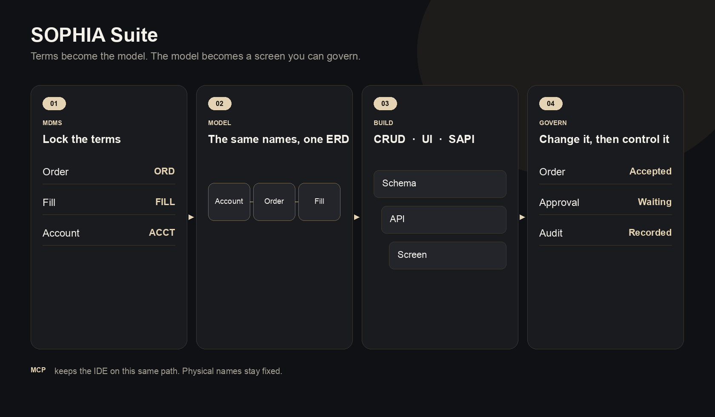Select the Account entity box in ERD
Image resolution: width=715 pixels, height=417 pixels.
coord(229,202)
